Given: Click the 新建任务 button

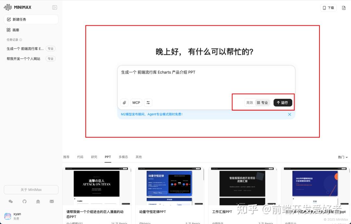Looking at the screenshot, I should (x=31, y=20).
